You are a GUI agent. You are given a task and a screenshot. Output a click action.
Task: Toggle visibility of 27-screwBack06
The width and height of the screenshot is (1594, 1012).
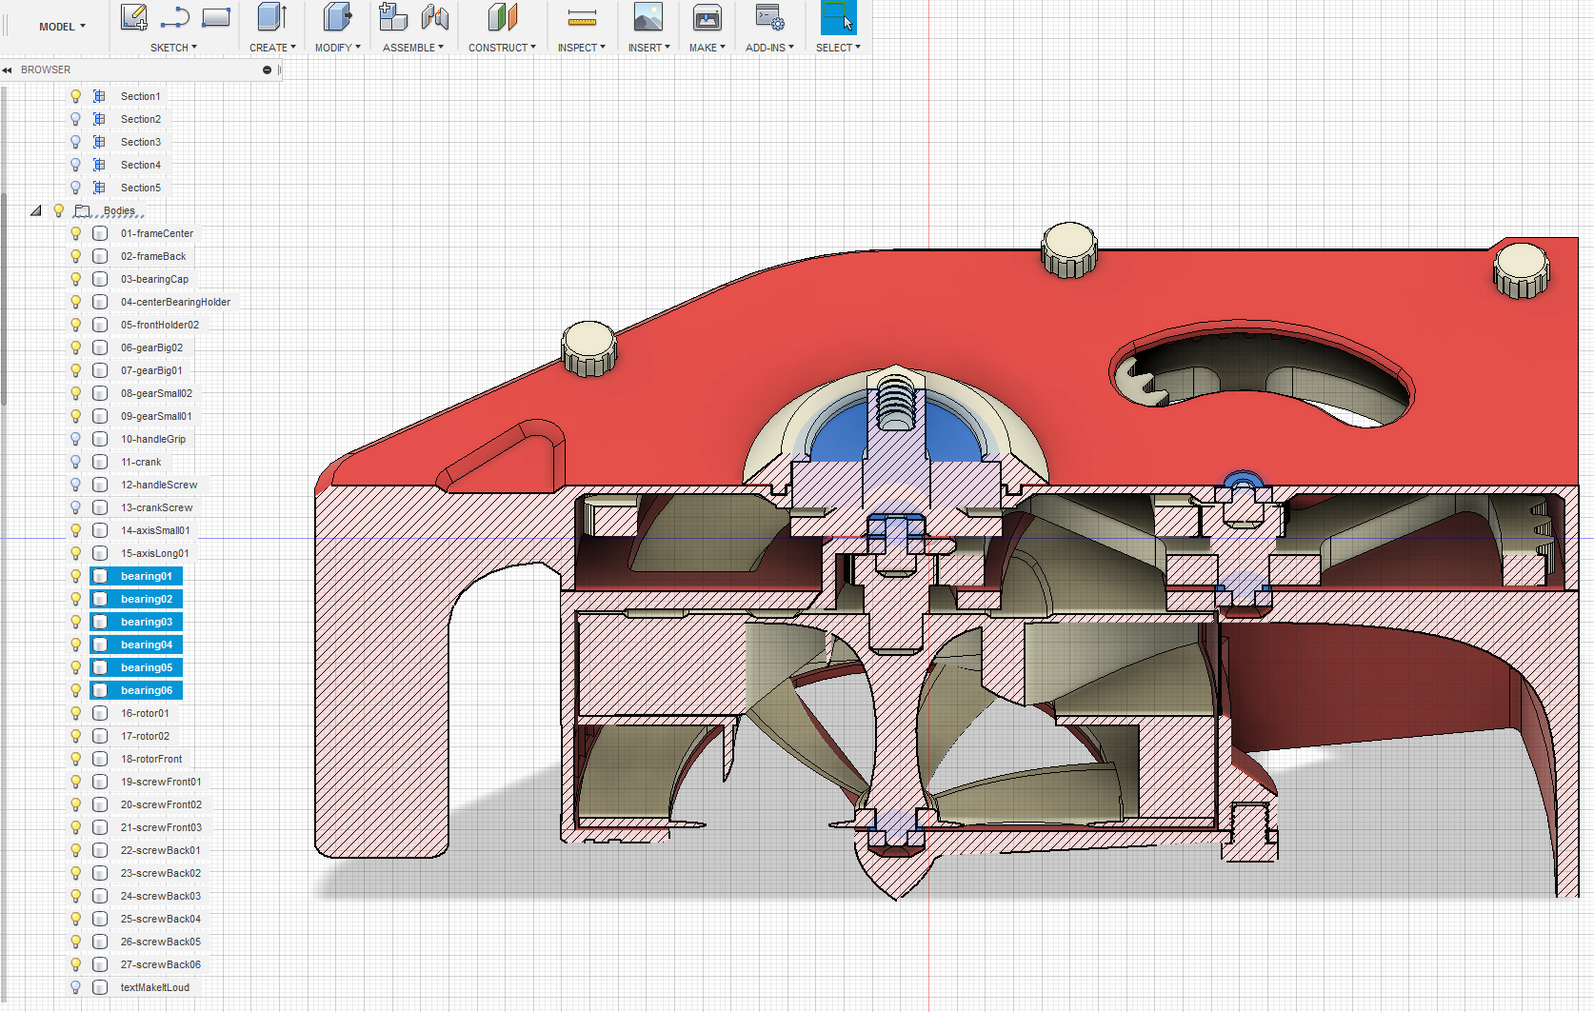pos(76,964)
